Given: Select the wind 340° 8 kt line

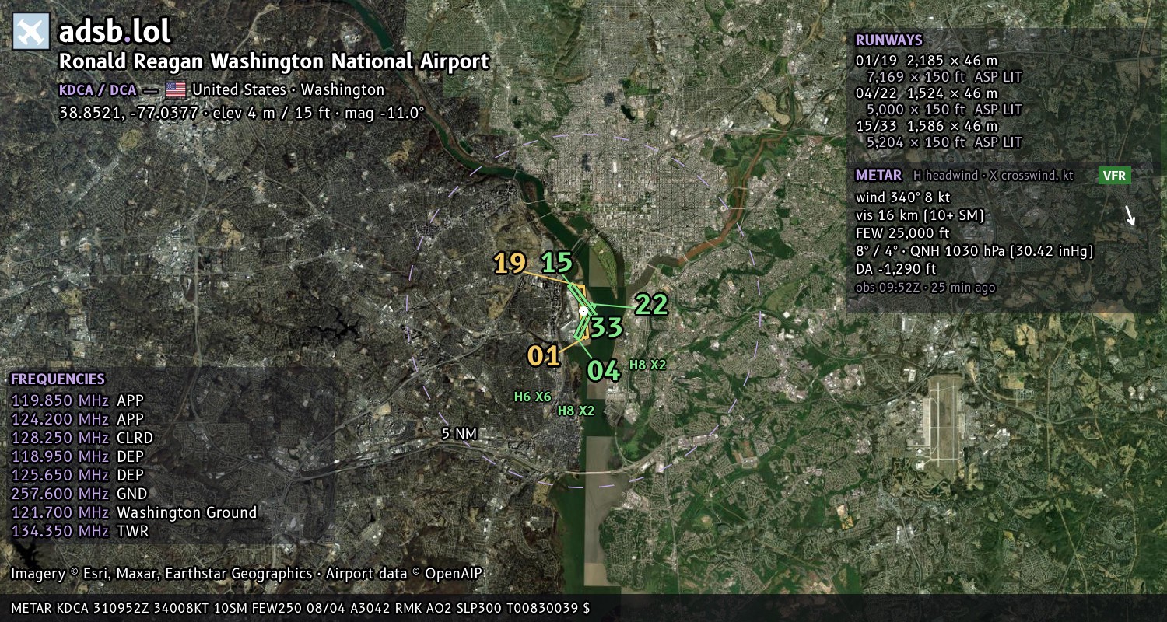Looking at the screenshot, I should coord(903,197).
